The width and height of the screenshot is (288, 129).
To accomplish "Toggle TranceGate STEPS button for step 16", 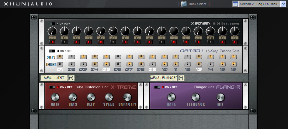I will 234,57.
